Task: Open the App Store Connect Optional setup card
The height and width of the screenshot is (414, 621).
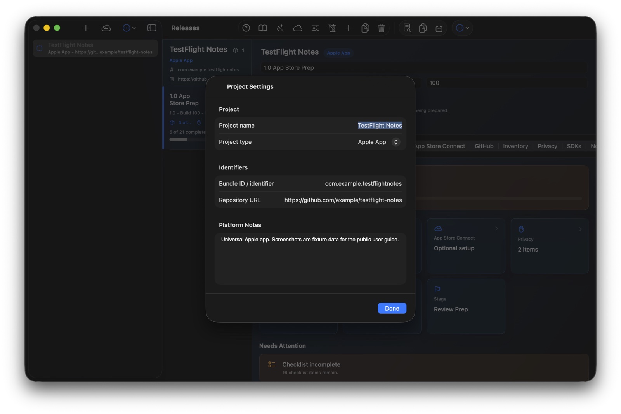Action: tap(466, 246)
